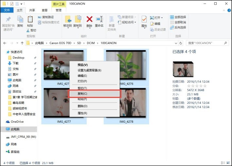Click the Up arrow navigation button
The height and width of the screenshot is (166, 232).
22,43
